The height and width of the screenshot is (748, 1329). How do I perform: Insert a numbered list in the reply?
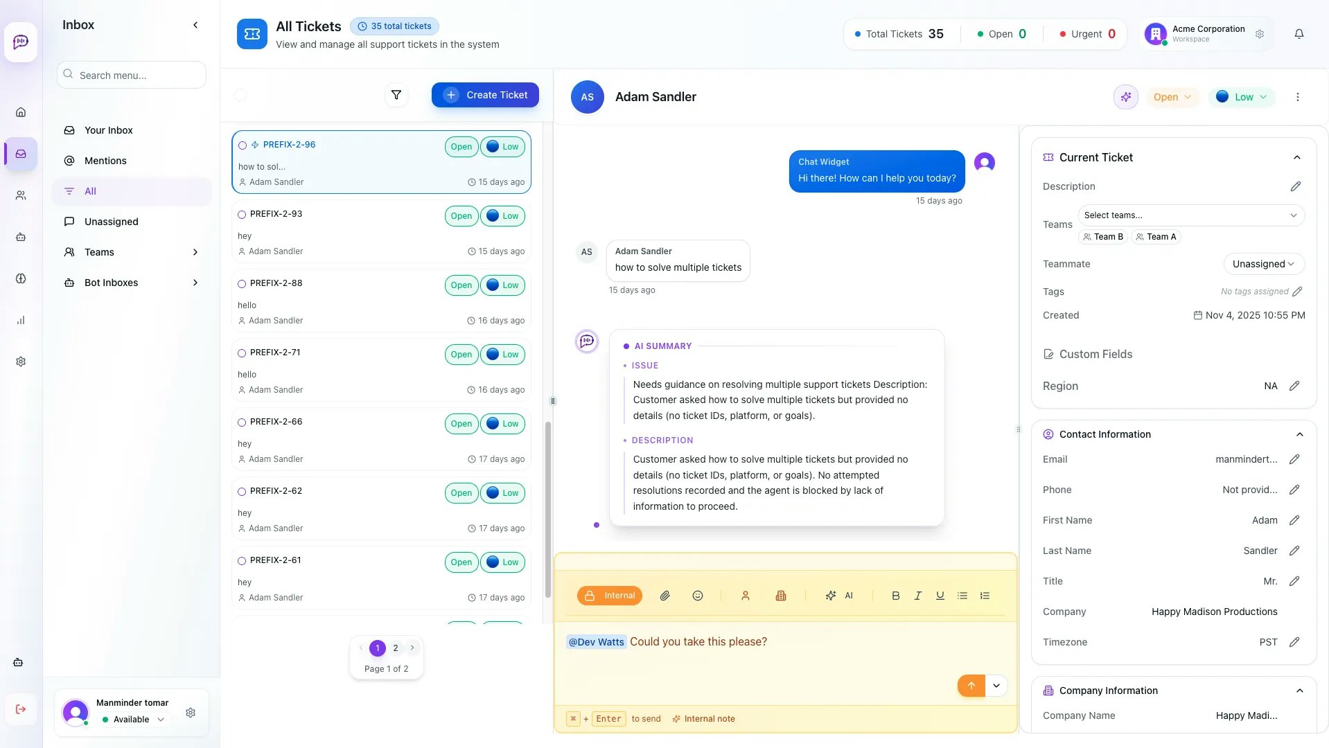click(984, 595)
